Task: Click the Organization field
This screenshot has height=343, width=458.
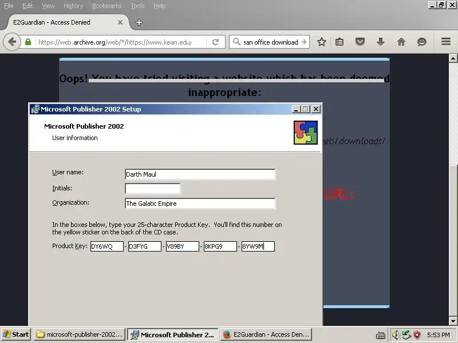Action: point(200,204)
